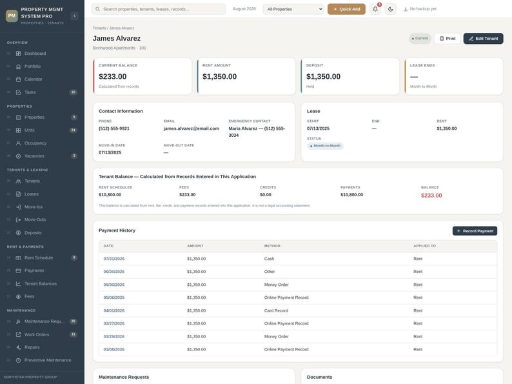
Task: Click the August 2026 date label
Action: (244, 9)
